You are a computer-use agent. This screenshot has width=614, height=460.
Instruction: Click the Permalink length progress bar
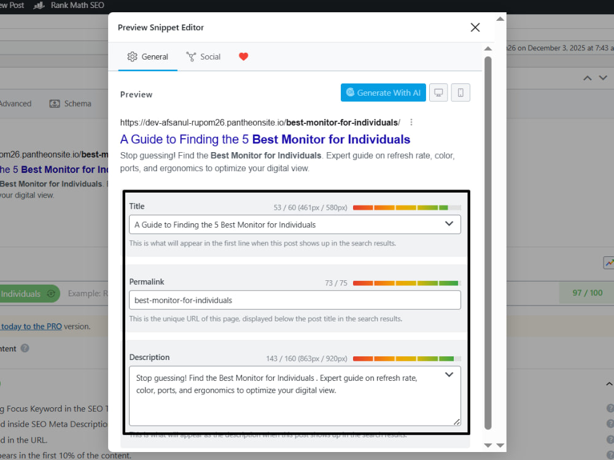407,283
